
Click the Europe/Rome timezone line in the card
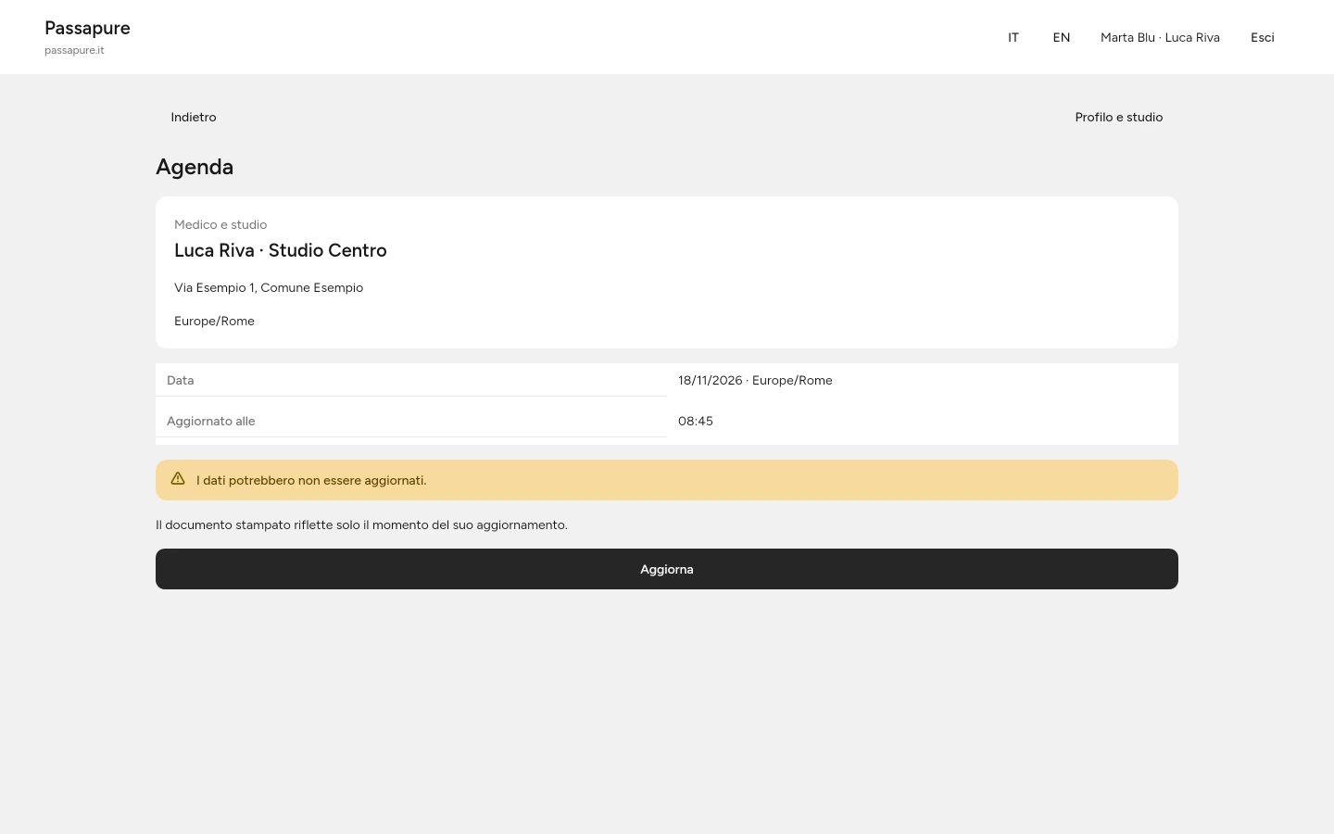coord(214,321)
